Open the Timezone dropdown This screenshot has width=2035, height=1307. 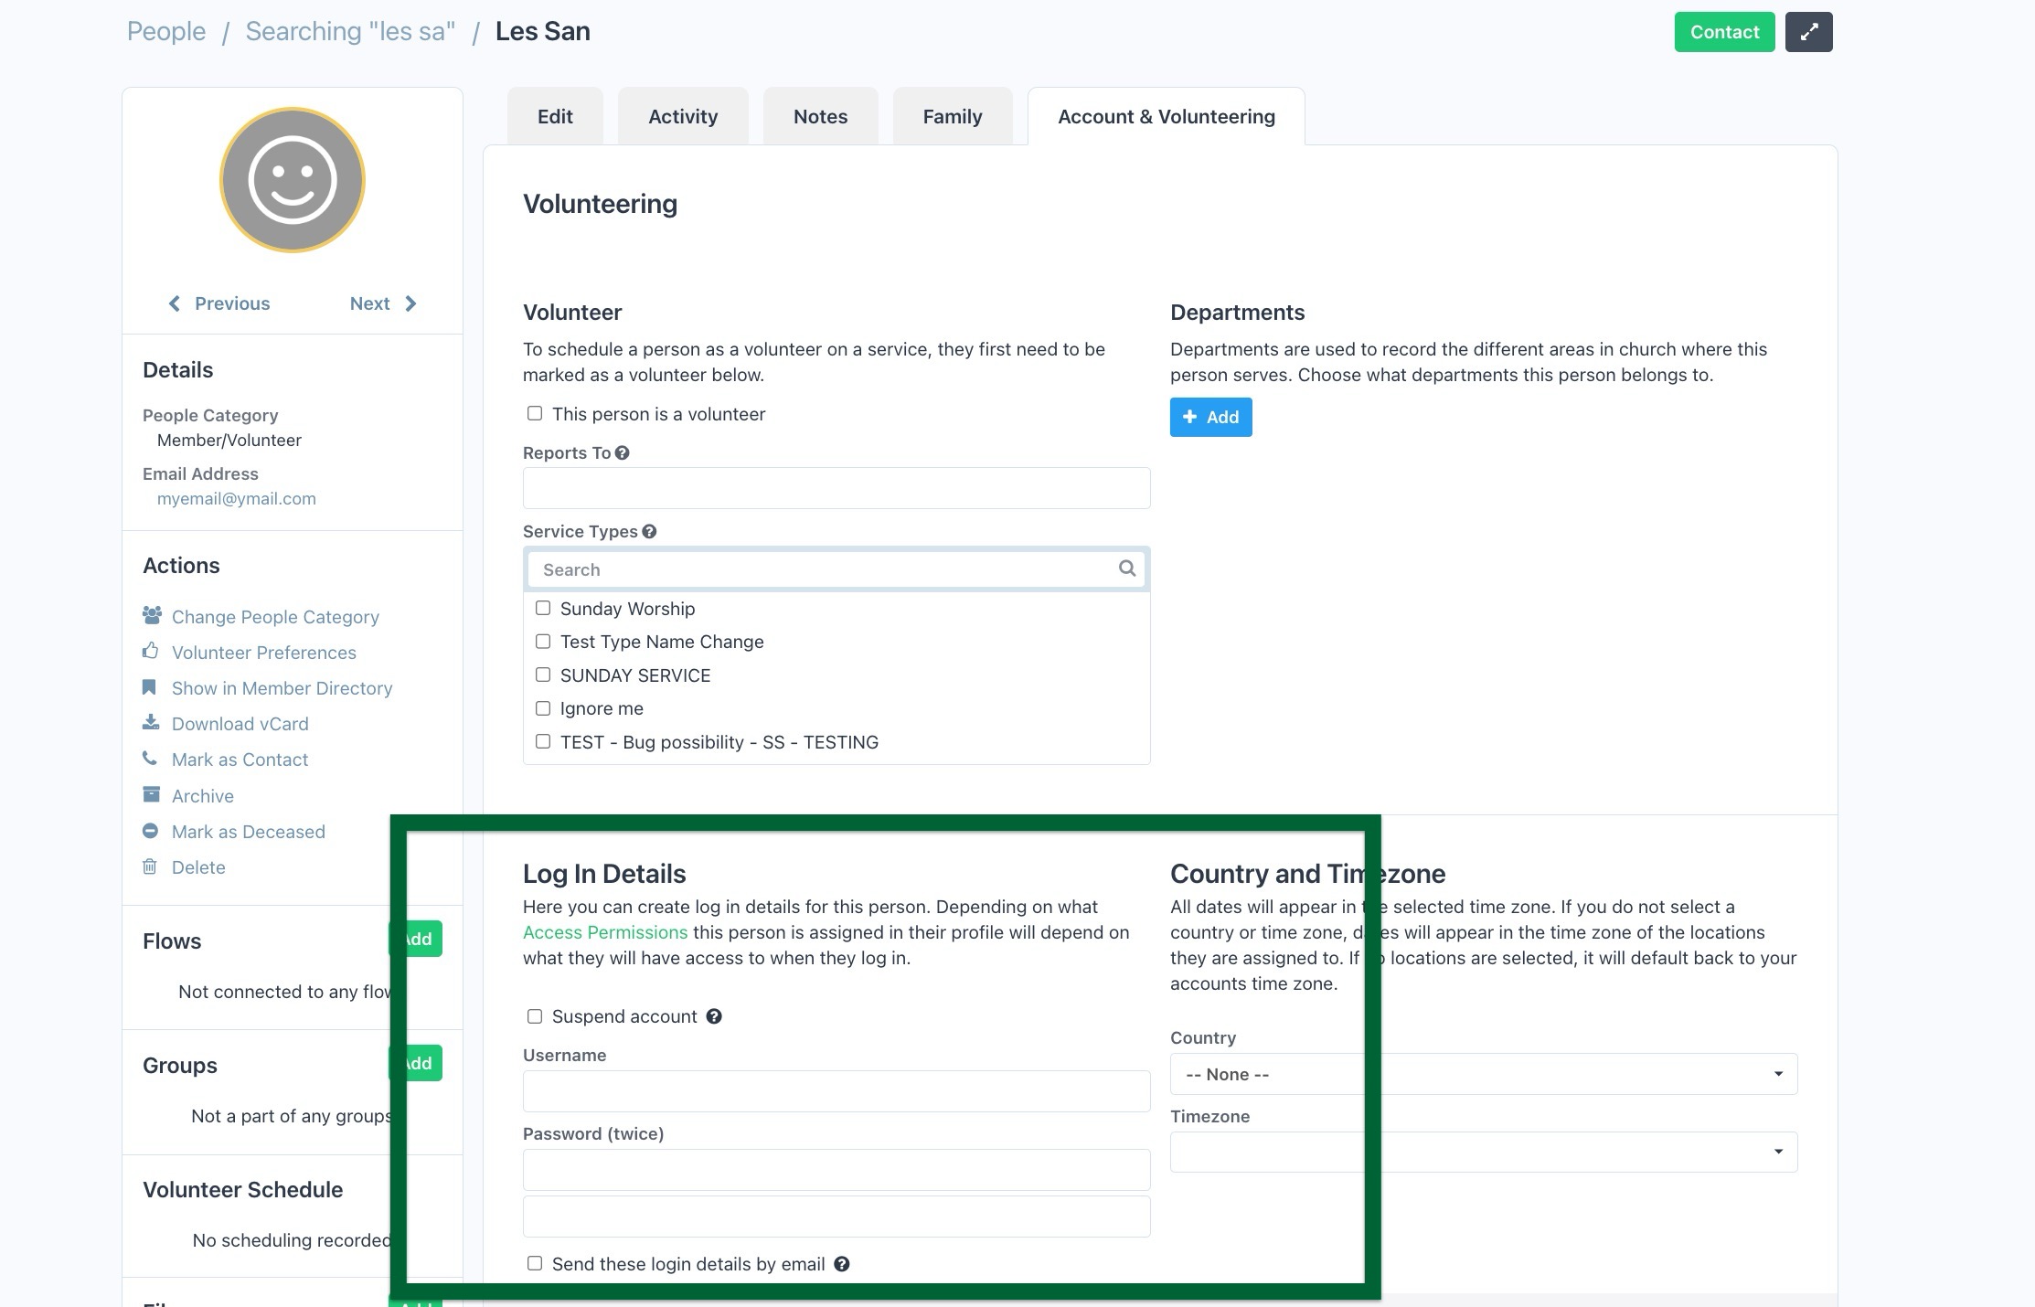pos(1483,1152)
